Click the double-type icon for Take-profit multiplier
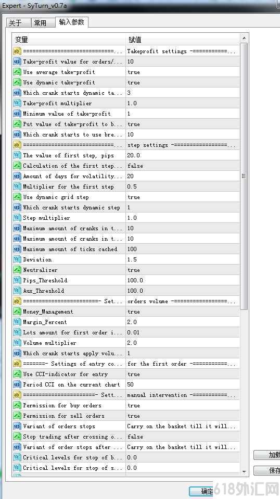This screenshot has width=280, height=499. click(x=17, y=103)
